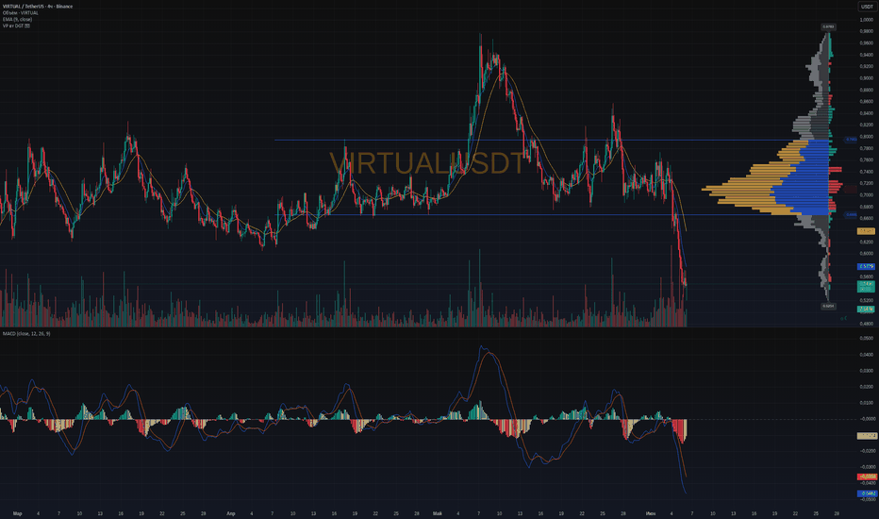879x519 pixels.
Task: Click the green current price label on axis
Action: [x=866, y=286]
